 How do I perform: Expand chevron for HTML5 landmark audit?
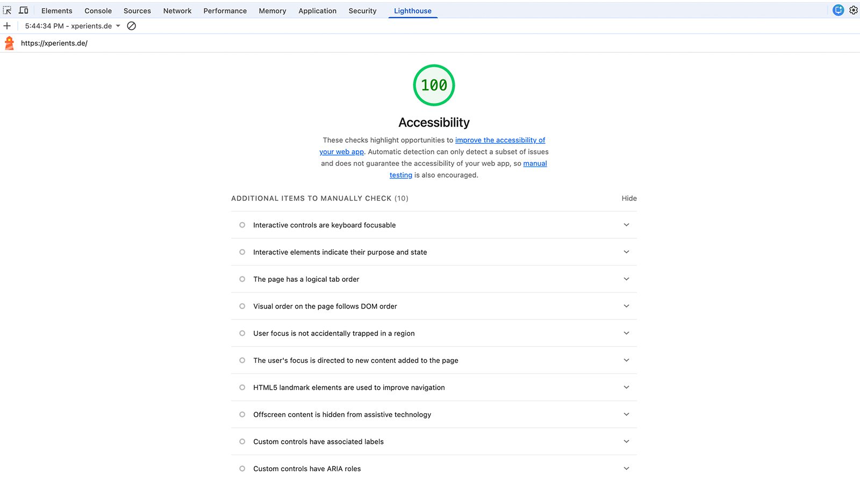click(x=626, y=387)
